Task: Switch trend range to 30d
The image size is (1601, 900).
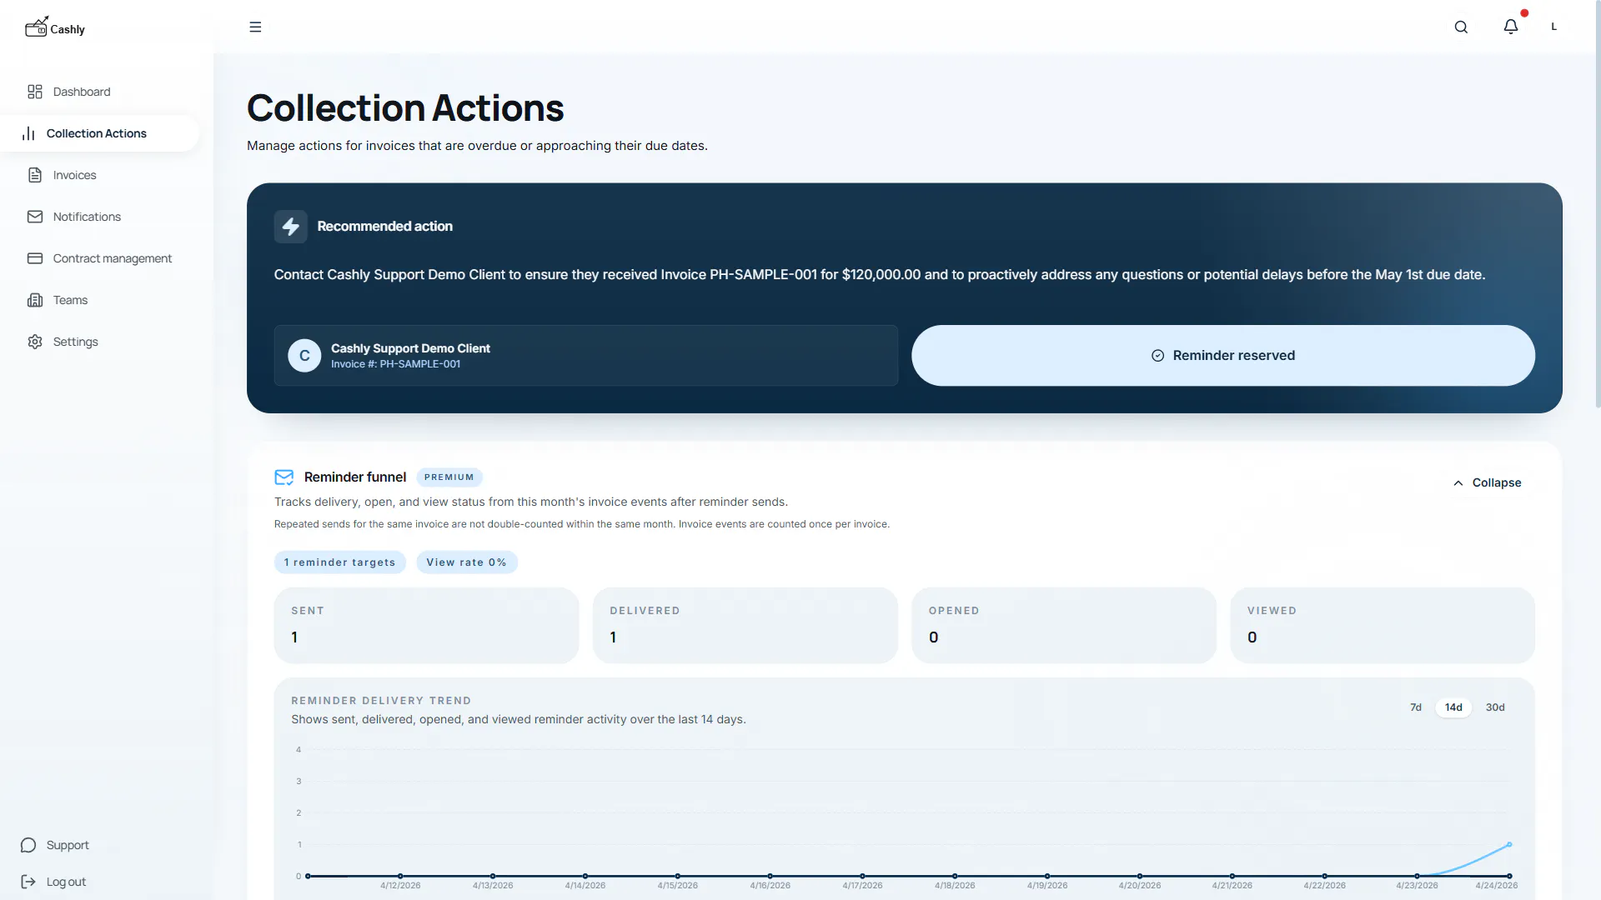Action: tap(1495, 707)
